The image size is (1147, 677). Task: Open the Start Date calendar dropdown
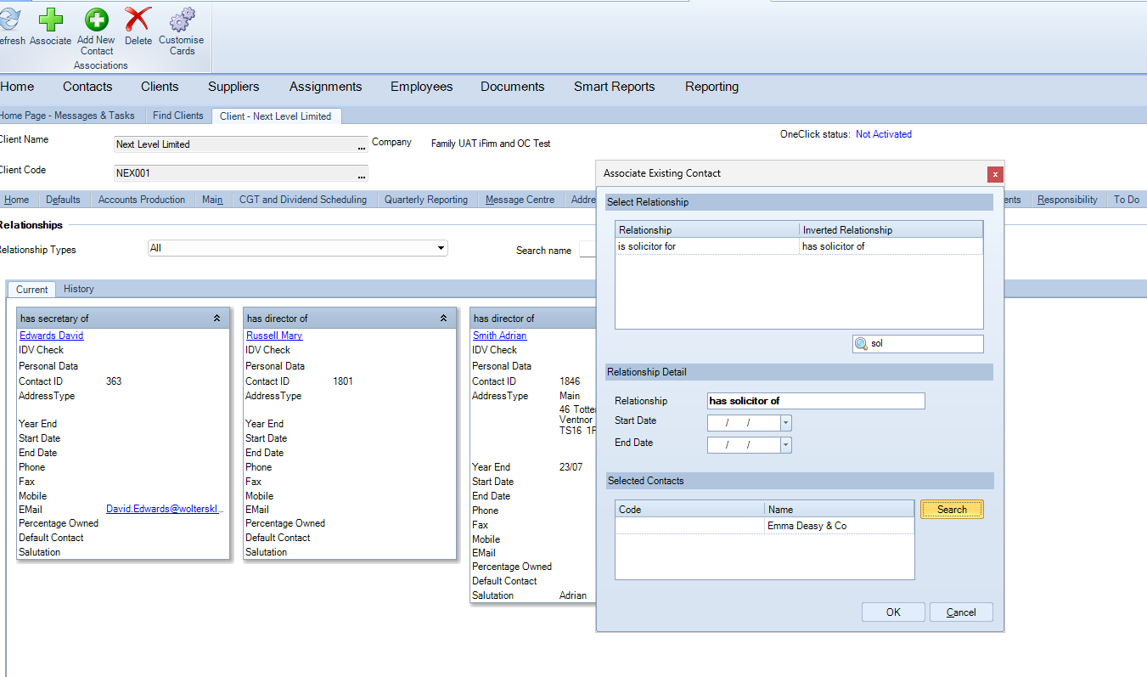[785, 422]
